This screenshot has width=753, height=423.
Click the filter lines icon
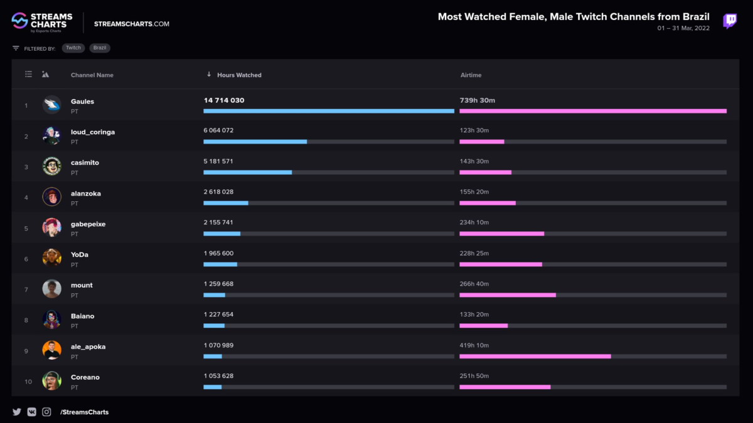pyautogui.click(x=16, y=48)
